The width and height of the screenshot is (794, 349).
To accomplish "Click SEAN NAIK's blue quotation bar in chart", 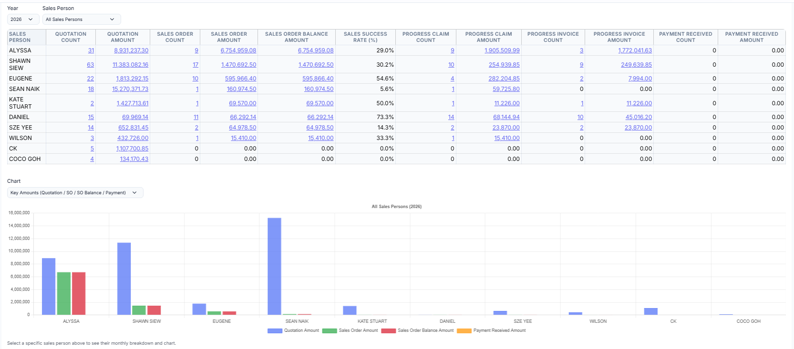I will [274, 266].
